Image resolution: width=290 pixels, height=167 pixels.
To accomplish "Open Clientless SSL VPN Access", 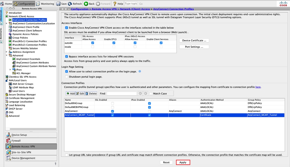I will click(23, 77).
